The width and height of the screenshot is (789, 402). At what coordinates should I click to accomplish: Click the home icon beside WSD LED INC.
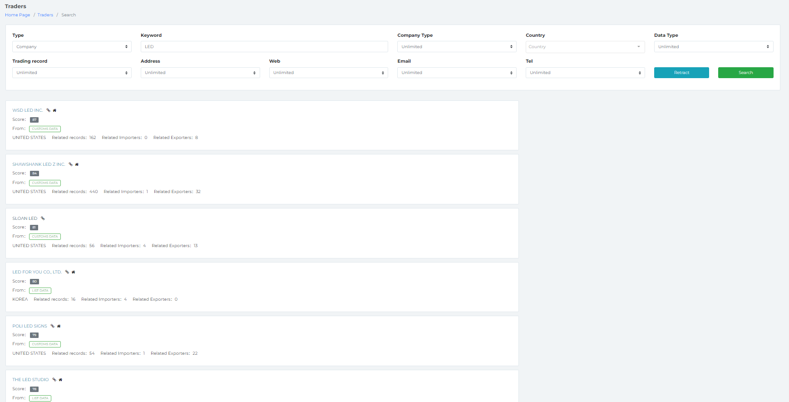click(x=54, y=110)
